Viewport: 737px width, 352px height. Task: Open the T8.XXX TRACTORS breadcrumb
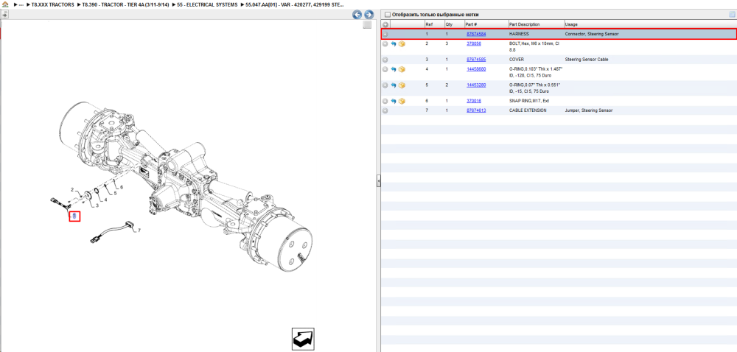(52, 4)
